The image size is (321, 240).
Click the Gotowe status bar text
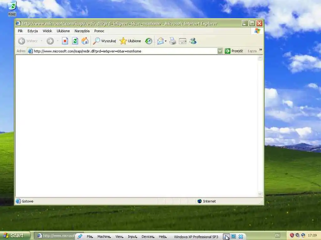(28, 201)
